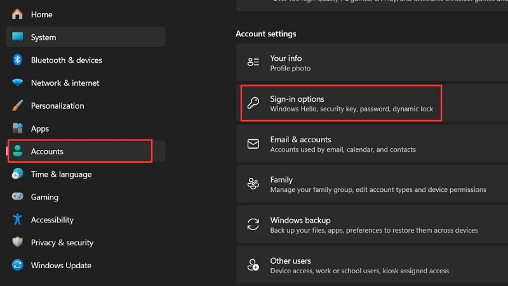Screen dimensions: 508x286
Task: Open the System settings category
Action: [43, 37]
